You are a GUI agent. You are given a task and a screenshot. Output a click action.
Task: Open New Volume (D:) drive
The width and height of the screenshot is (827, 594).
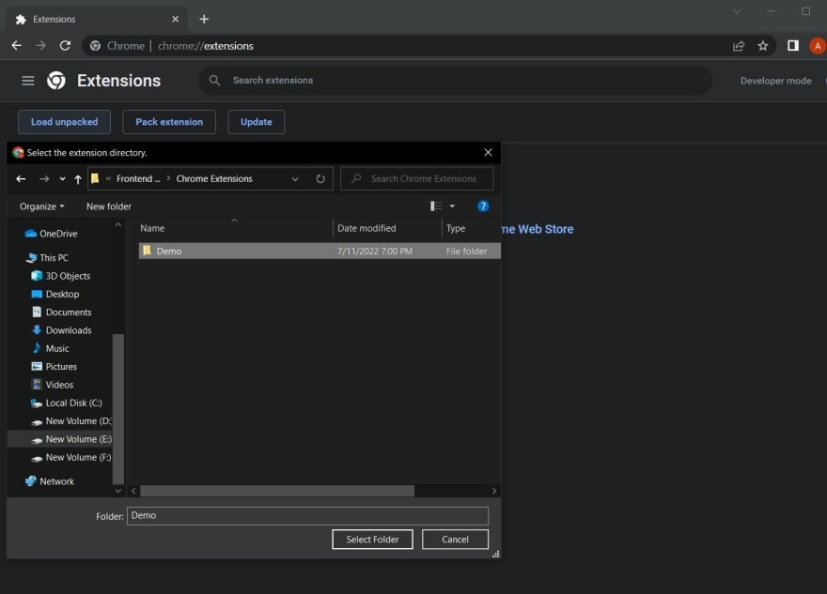click(x=78, y=421)
